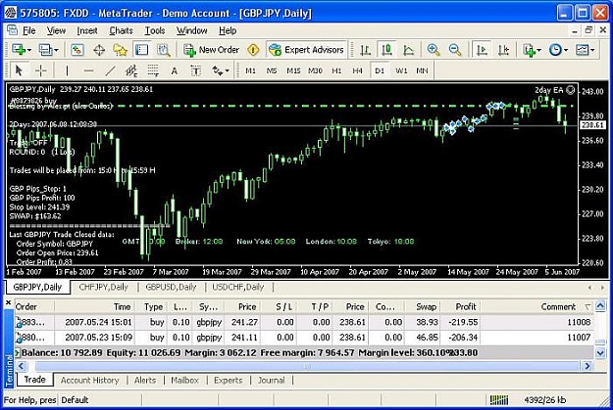The height and width of the screenshot is (410, 613).
Task: Expand the Profiles dropdown arrow
Action: pos(56,50)
